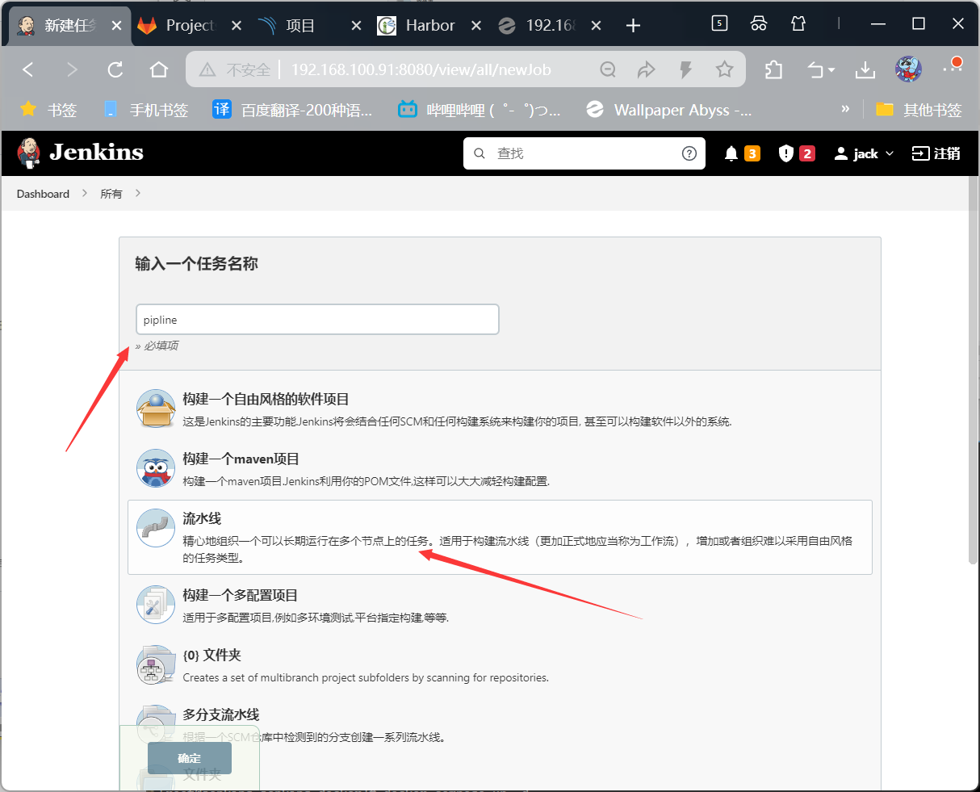
Task: Show more bookmarks with the double chevron
Action: click(845, 109)
